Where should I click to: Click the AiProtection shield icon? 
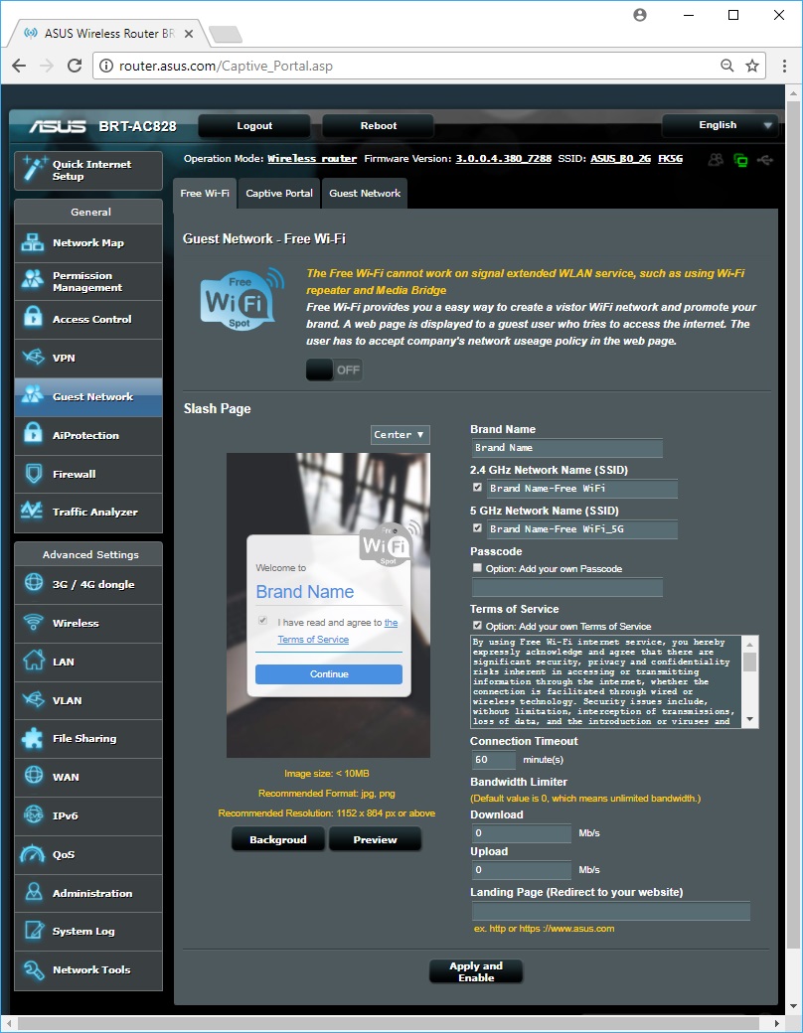[x=34, y=435]
